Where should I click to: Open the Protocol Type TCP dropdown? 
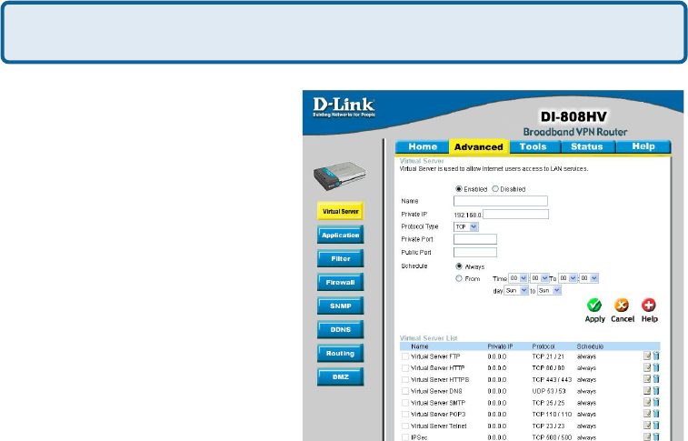point(466,226)
